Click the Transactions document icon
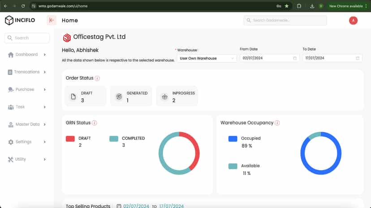 click(x=10, y=72)
